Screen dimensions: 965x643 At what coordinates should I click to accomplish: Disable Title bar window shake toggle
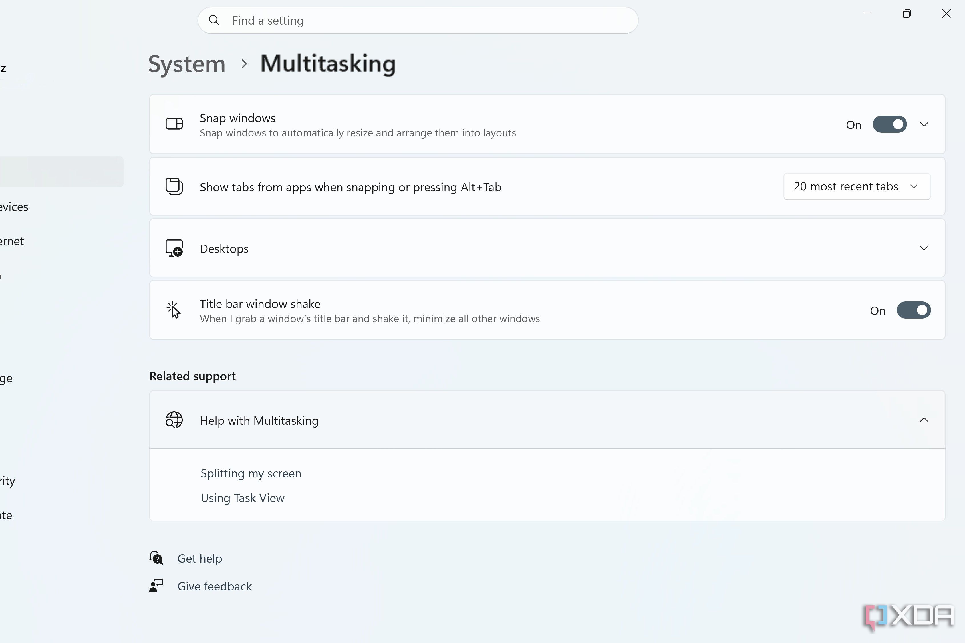(x=914, y=310)
